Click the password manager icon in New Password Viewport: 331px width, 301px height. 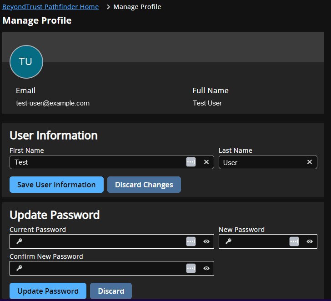(x=294, y=241)
